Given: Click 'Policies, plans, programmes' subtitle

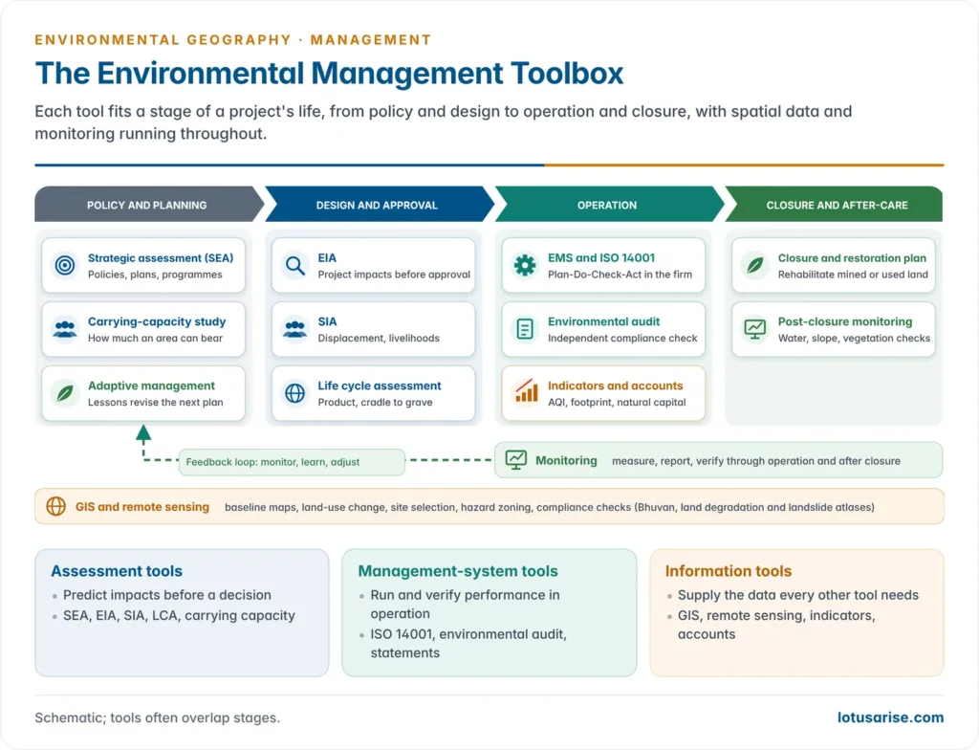Looking at the screenshot, I should coord(155,275).
